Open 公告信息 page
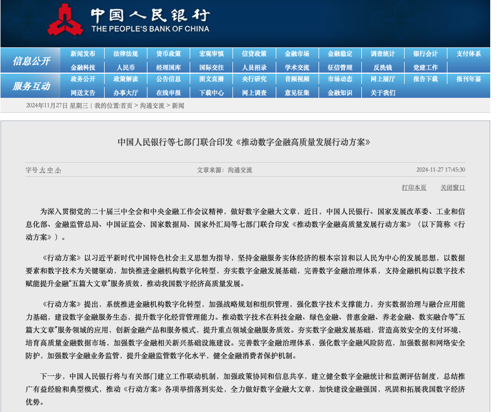 [x=169, y=79]
